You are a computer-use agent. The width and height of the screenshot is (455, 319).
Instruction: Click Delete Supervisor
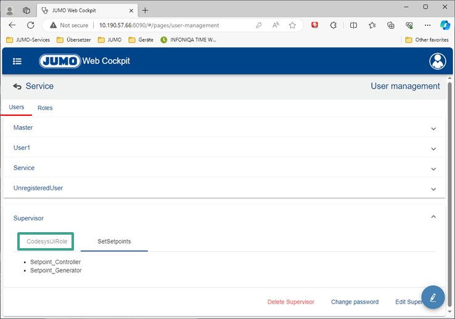pos(291,302)
